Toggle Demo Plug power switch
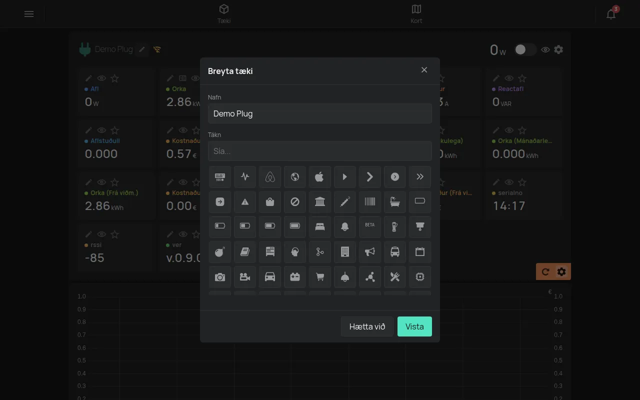640x400 pixels. coord(525,49)
